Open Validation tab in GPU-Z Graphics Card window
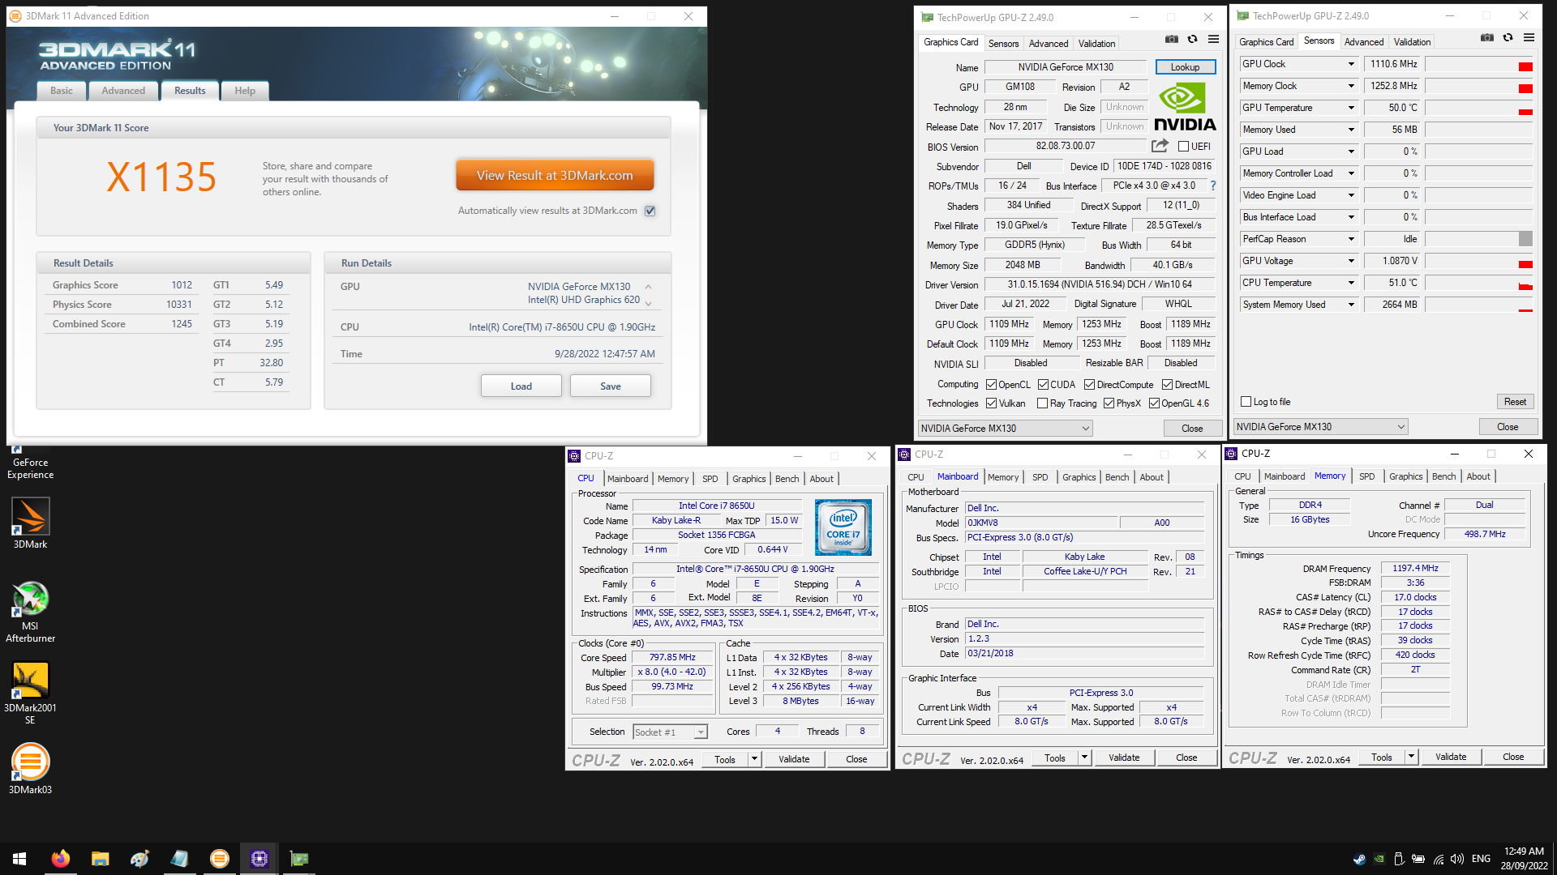This screenshot has height=875, width=1557. (x=1096, y=44)
